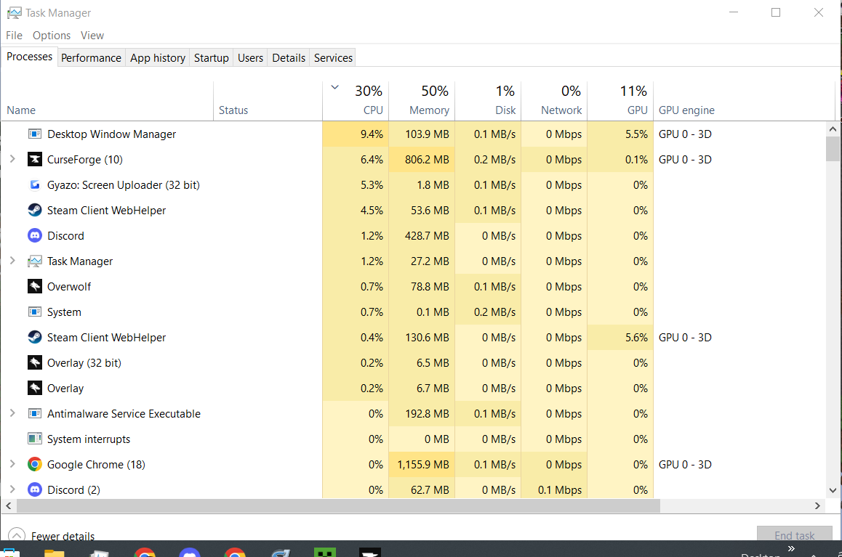Sort by the Network column header
Viewport: 842px width, 557px height.
(x=554, y=102)
